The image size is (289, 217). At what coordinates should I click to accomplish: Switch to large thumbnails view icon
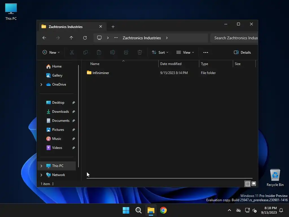[x=254, y=184]
